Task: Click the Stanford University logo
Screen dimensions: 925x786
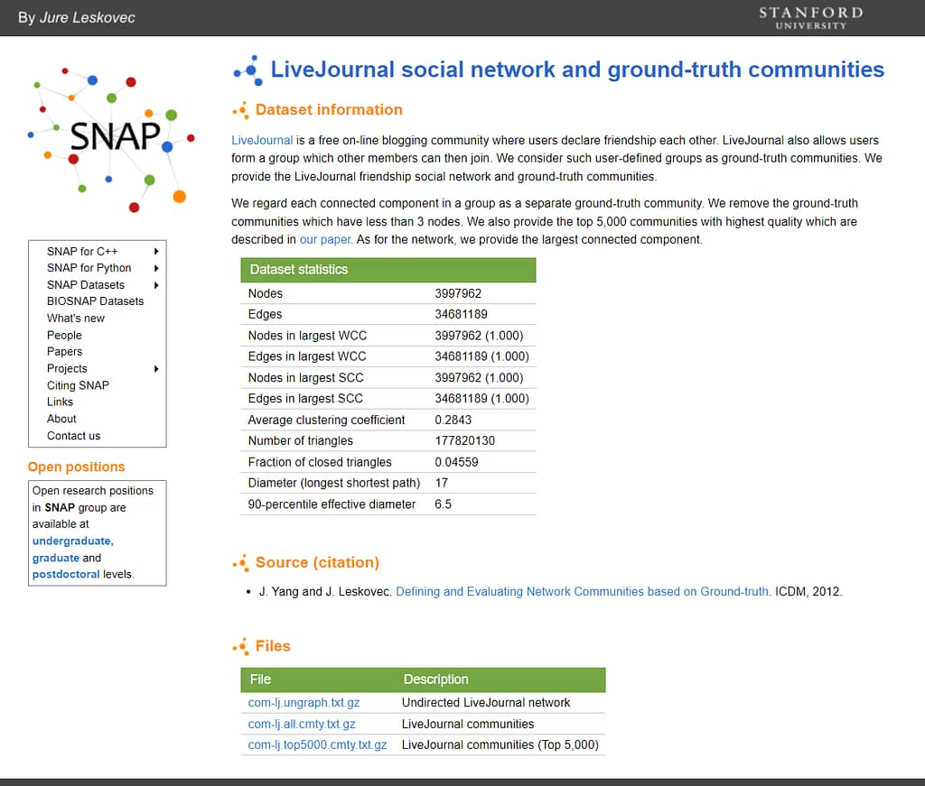Action: (x=810, y=18)
